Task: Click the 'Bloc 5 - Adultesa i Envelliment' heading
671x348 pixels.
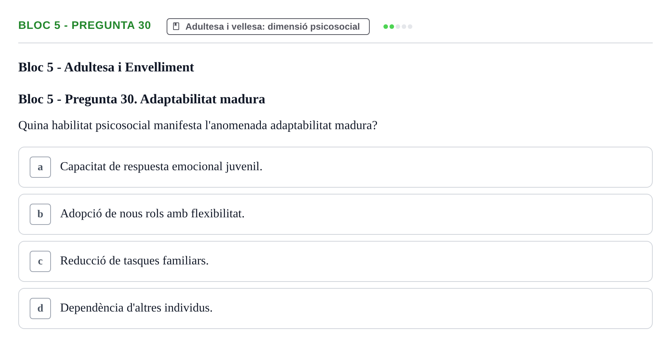Action: pyautogui.click(x=106, y=67)
